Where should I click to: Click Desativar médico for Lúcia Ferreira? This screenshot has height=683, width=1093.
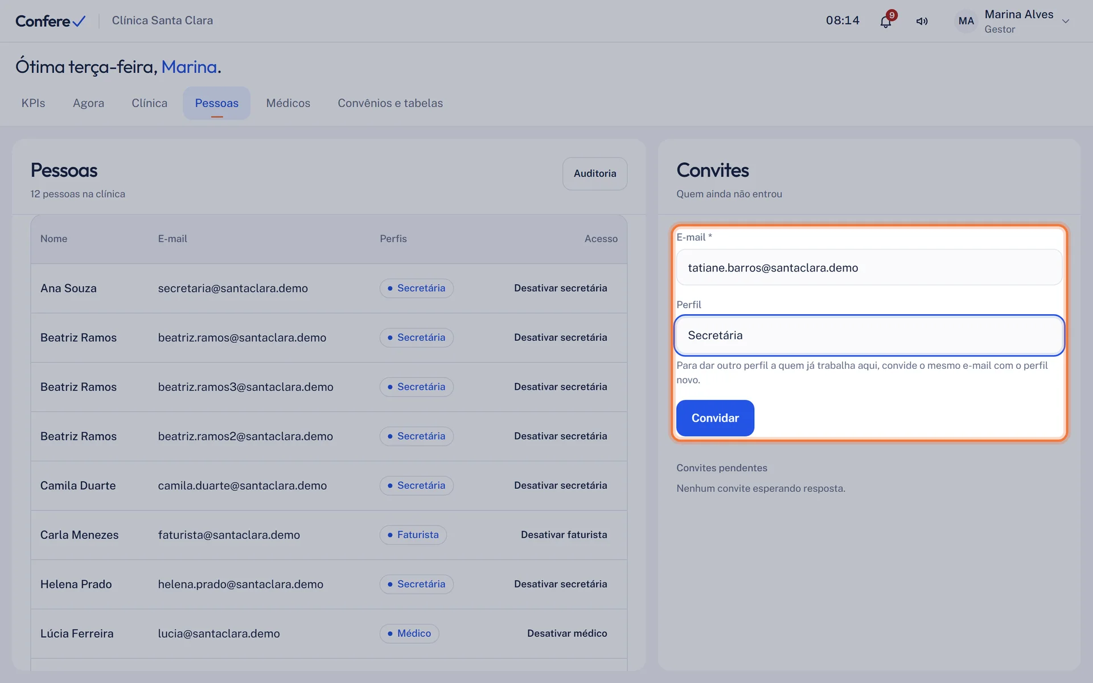[x=567, y=633]
